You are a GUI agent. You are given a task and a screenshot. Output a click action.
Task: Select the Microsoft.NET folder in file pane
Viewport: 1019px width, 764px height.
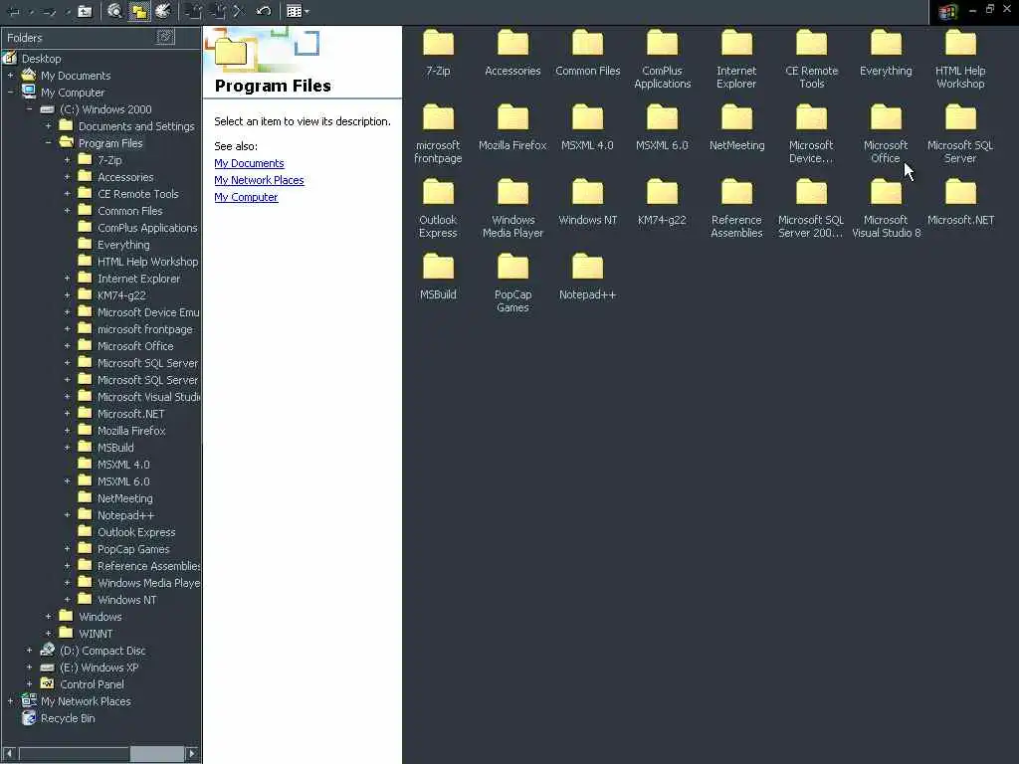(960, 202)
